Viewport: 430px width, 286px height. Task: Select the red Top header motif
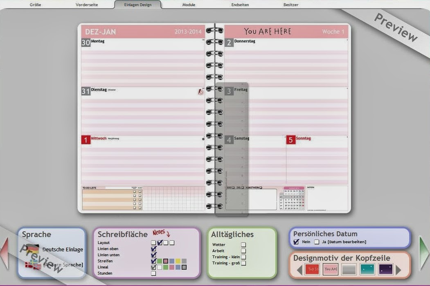point(312,269)
